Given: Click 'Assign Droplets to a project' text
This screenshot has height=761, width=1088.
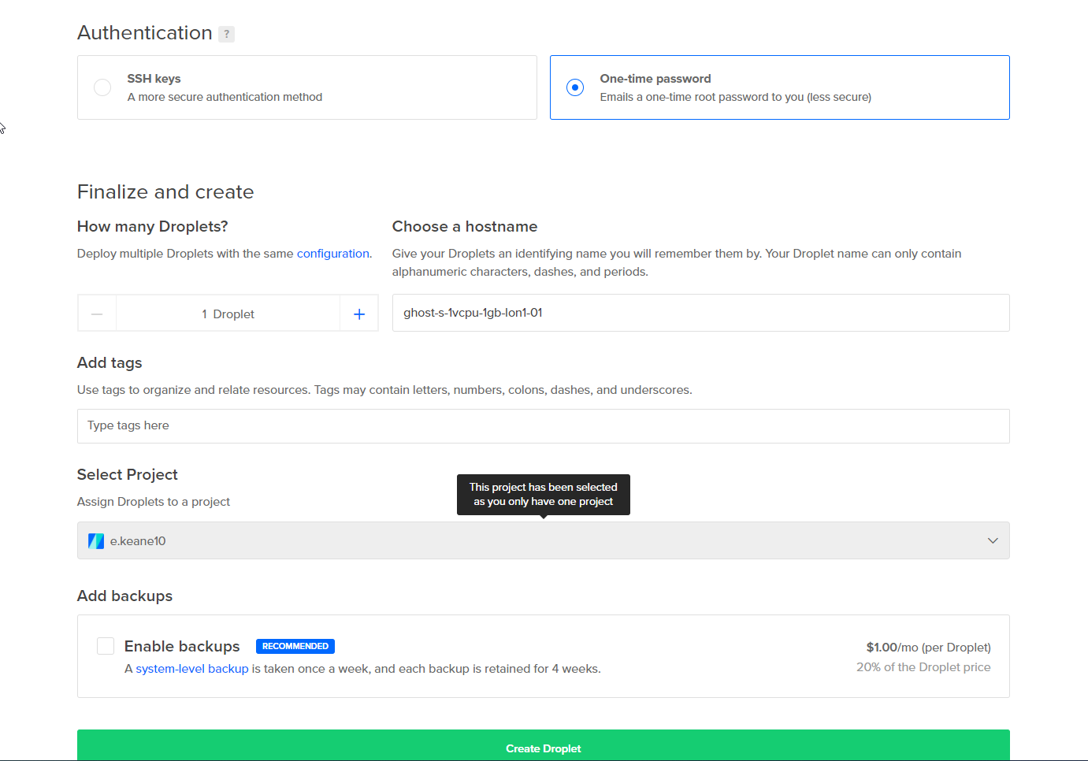Looking at the screenshot, I should (x=154, y=502).
